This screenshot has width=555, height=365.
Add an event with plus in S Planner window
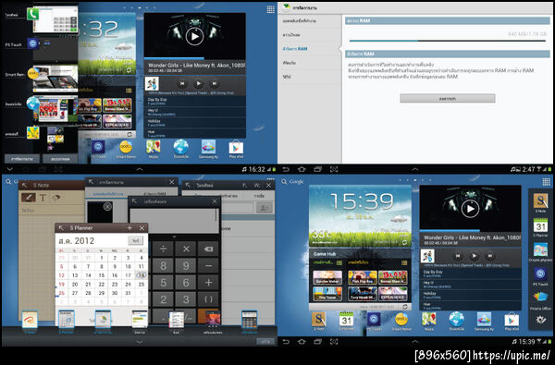coord(129,228)
